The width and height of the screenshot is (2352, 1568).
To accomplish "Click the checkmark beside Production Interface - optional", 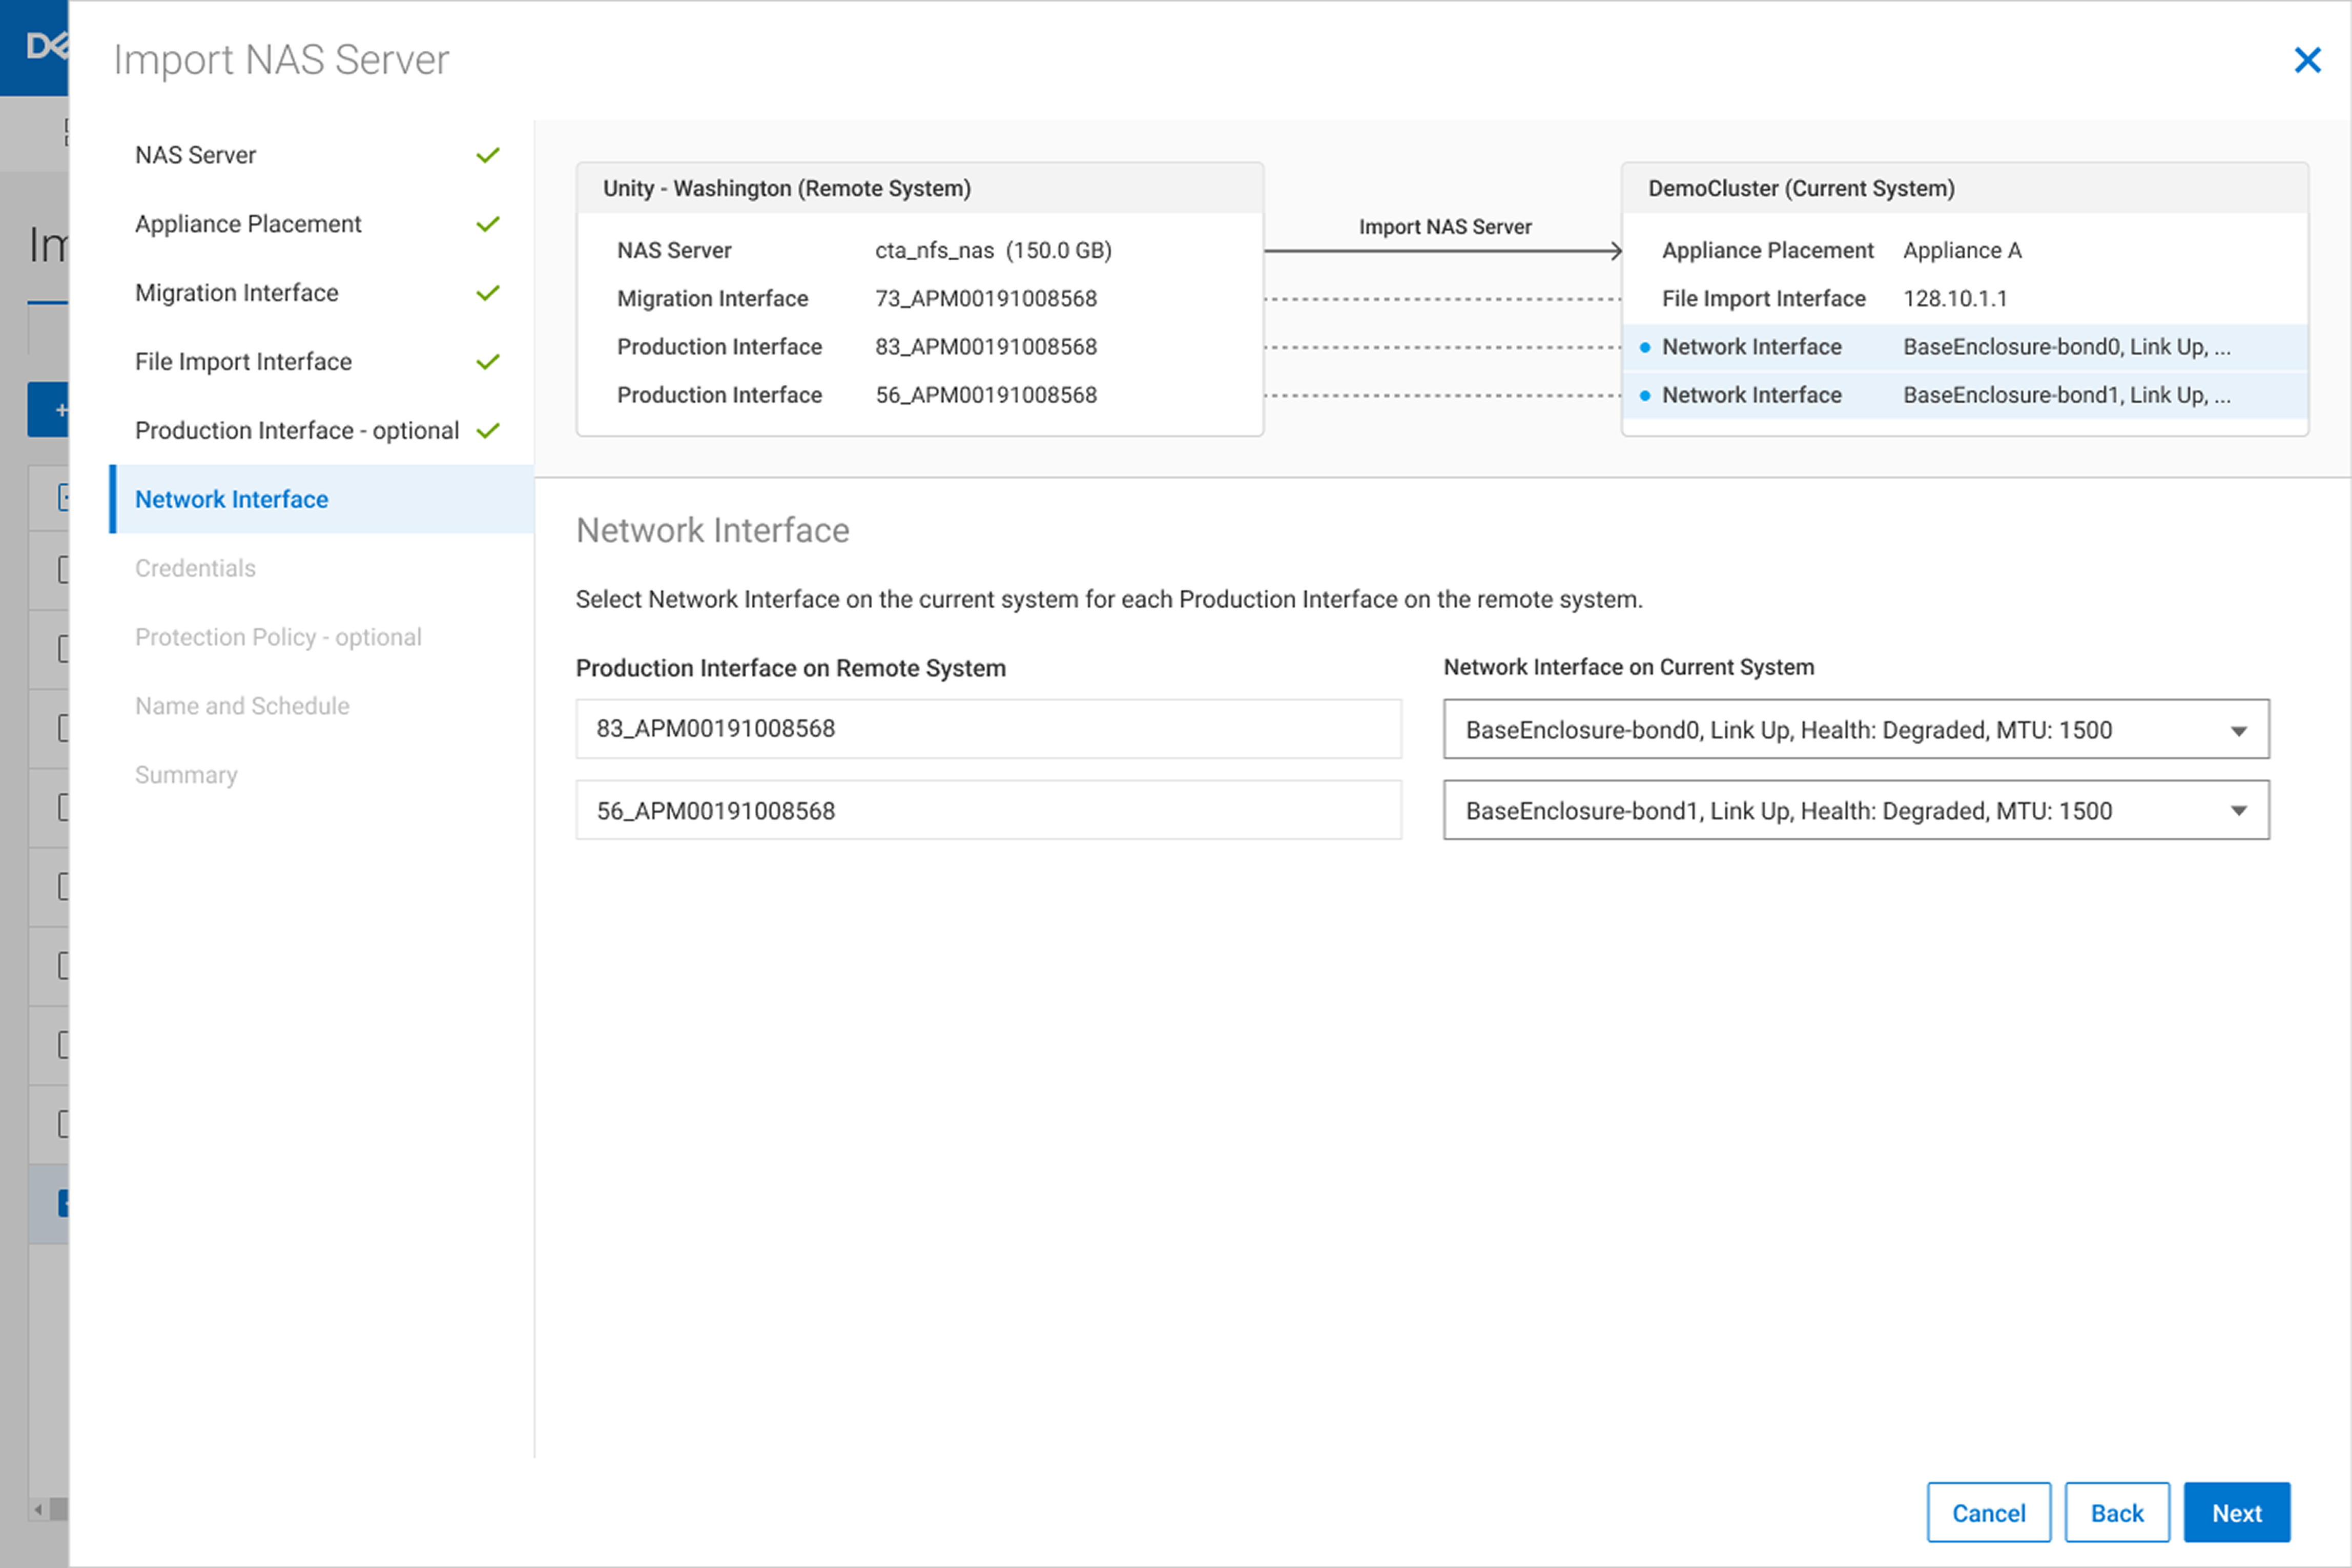I will (x=488, y=431).
